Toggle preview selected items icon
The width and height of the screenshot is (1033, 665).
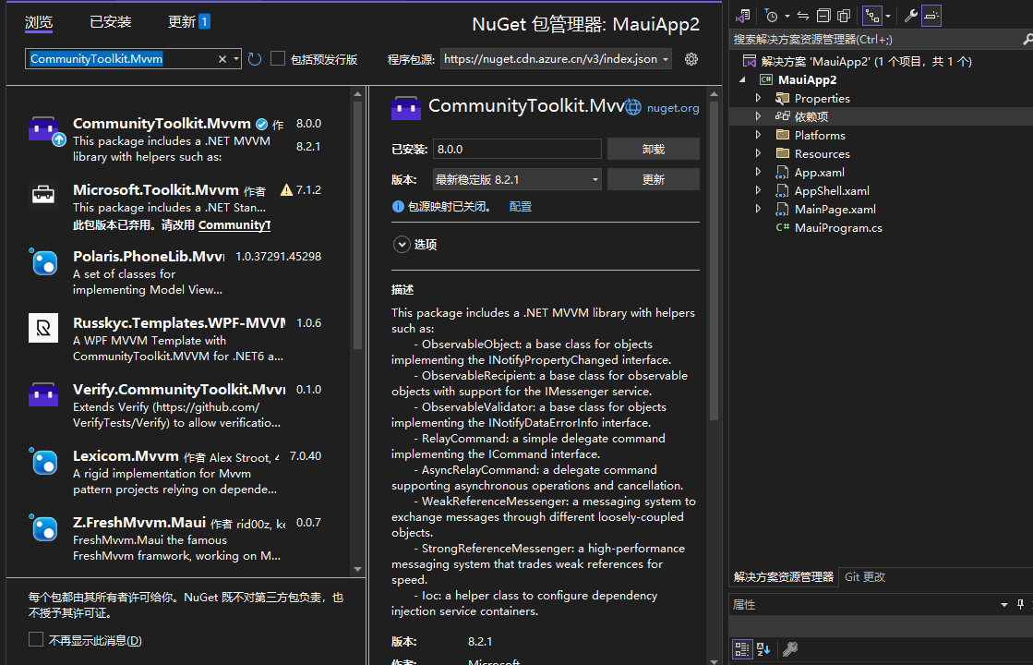(x=931, y=16)
